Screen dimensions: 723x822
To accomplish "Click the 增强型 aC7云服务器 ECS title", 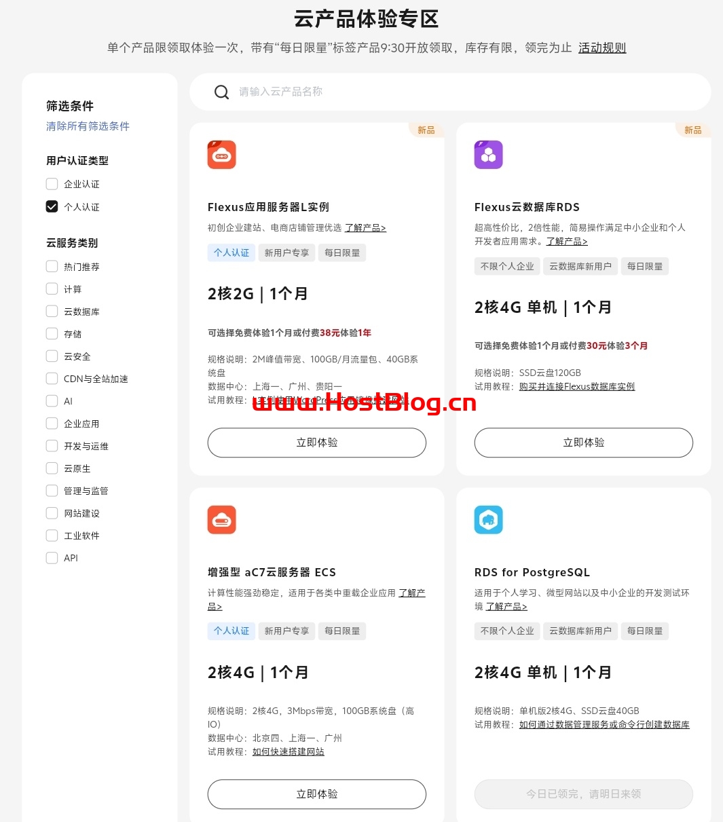I will pos(272,572).
